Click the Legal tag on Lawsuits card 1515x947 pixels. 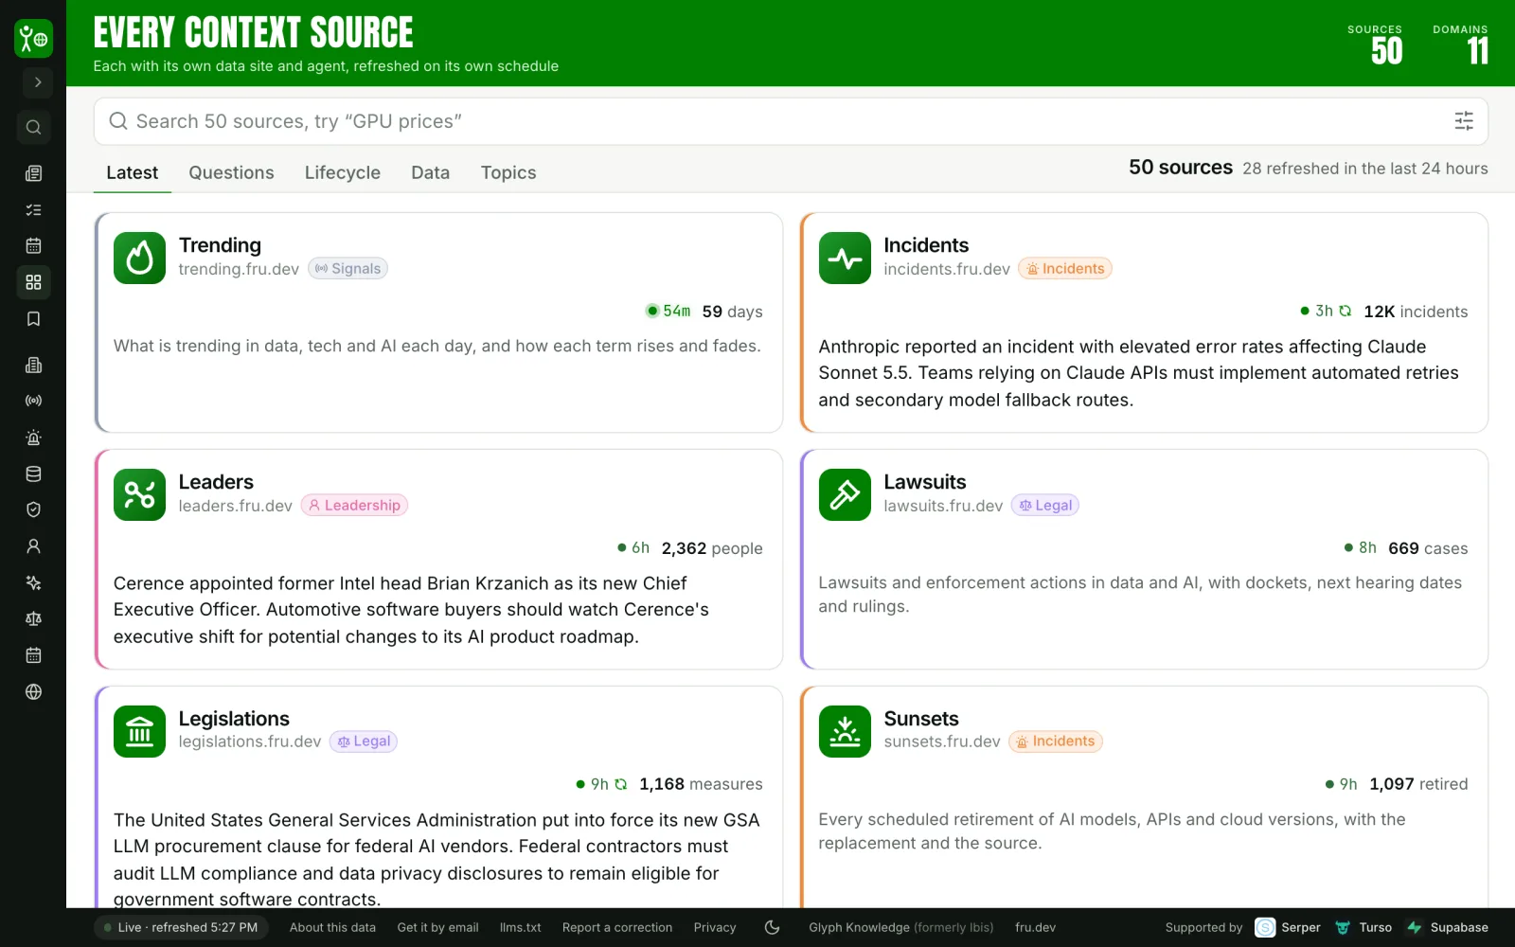click(1045, 506)
